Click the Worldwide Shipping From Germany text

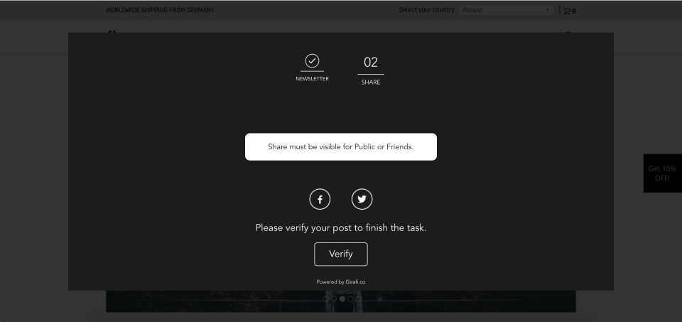[161, 10]
